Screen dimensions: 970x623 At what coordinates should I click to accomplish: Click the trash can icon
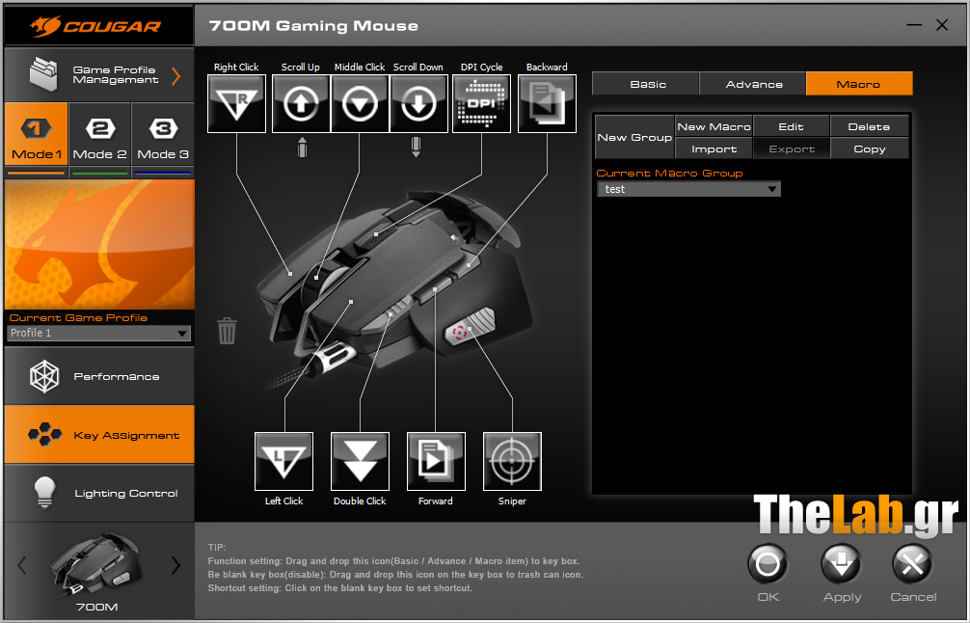pyautogui.click(x=227, y=331)
